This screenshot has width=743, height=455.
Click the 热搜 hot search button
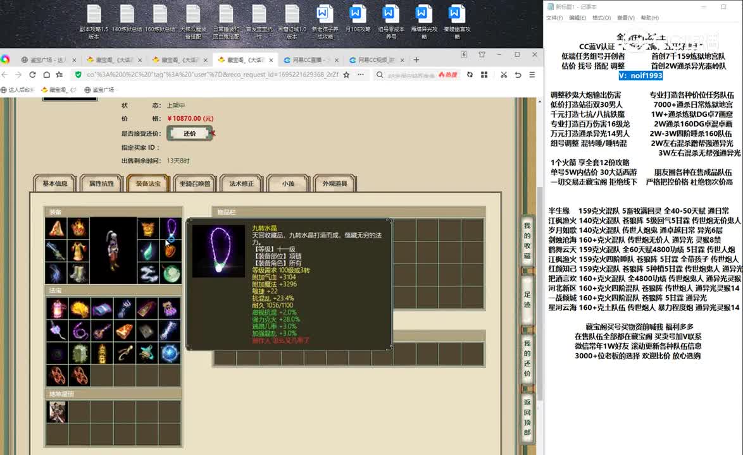point(448,75)
